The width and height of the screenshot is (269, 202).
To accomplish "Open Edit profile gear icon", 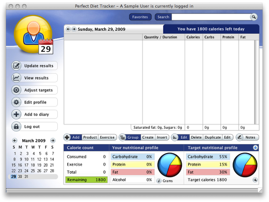I will click(16, 102).
